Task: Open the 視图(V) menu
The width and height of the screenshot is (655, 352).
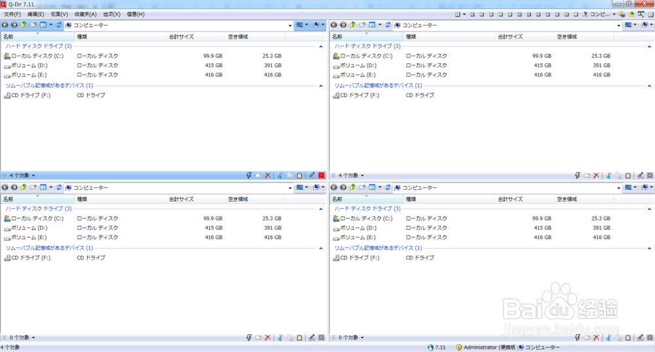Action: click(60, 14)
